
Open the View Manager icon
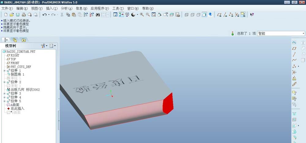(x=177, y=15)
